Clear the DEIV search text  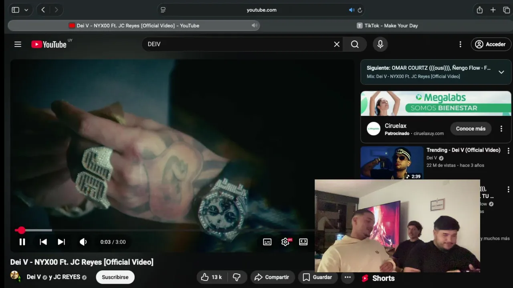[337, 44]
